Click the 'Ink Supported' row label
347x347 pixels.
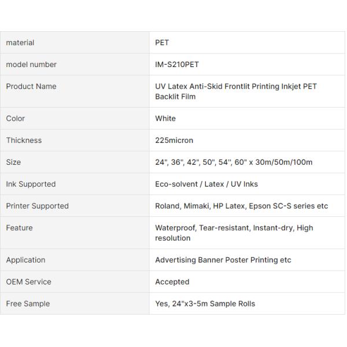(x=31, y=184)
